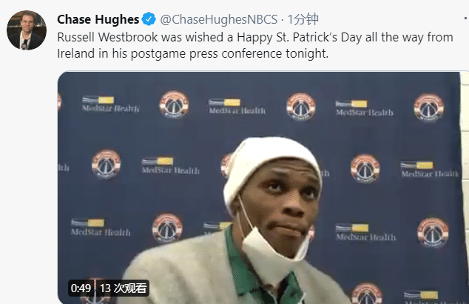Click the topmost-left MedStar Health banner text
The image size is (469, 304).
point(111,108)
